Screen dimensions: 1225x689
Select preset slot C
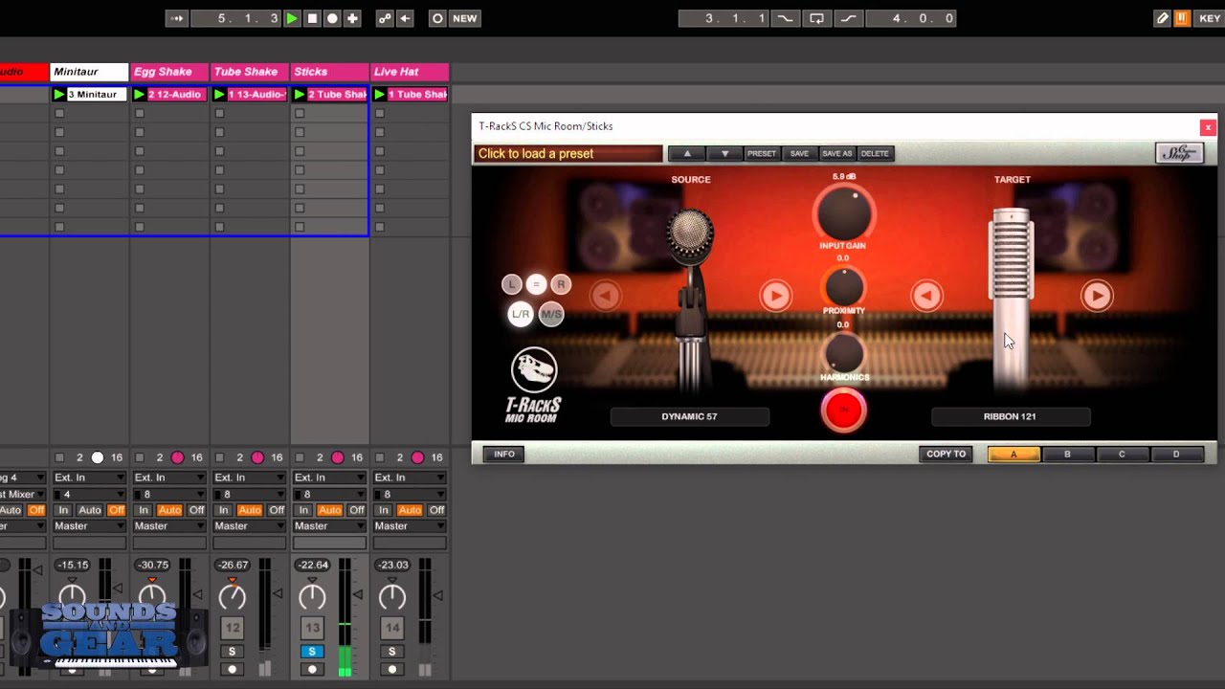click(x=1122, y=455)
